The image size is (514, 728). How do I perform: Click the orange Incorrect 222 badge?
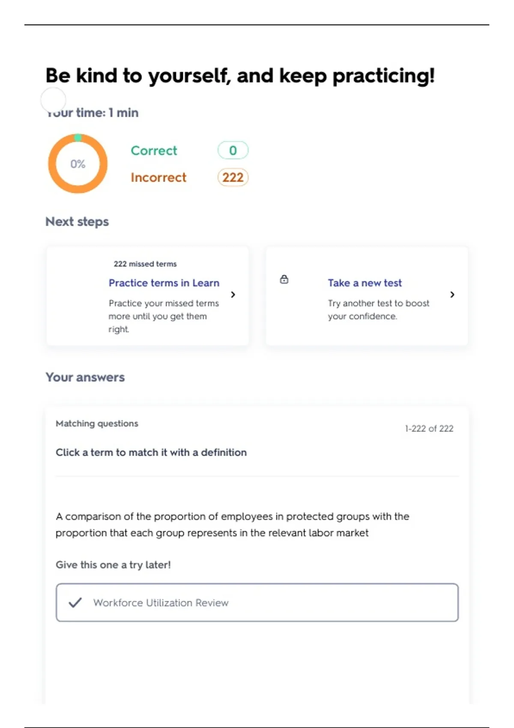pyautogui.click(x=233, y=177)
